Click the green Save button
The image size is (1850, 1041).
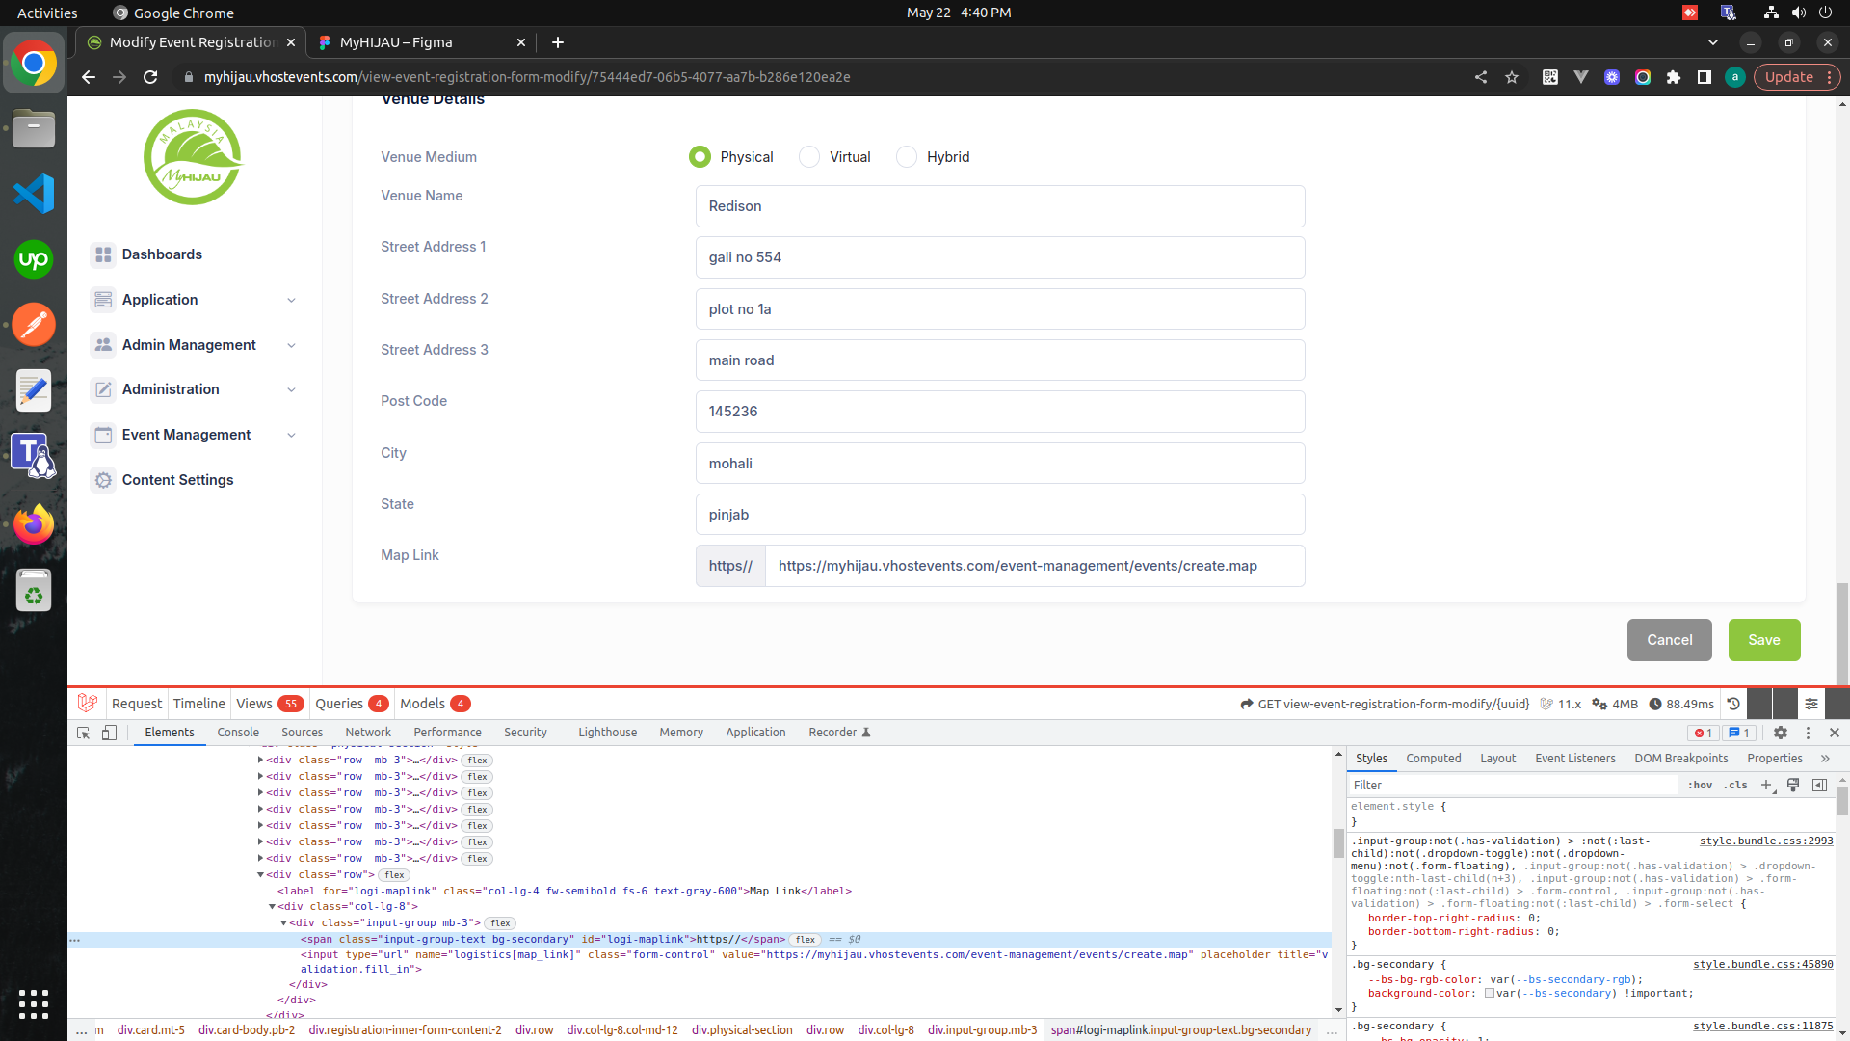(x=1763, y=640)
